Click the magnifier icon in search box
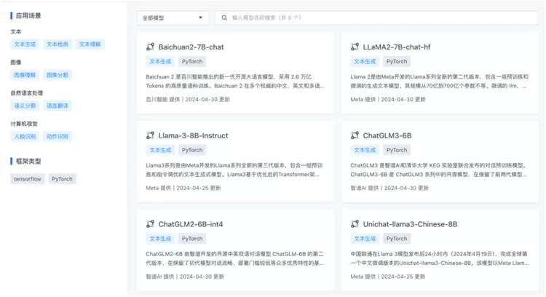Image resolution: width=546 pixels, height=297 pixels. [223, 17]
